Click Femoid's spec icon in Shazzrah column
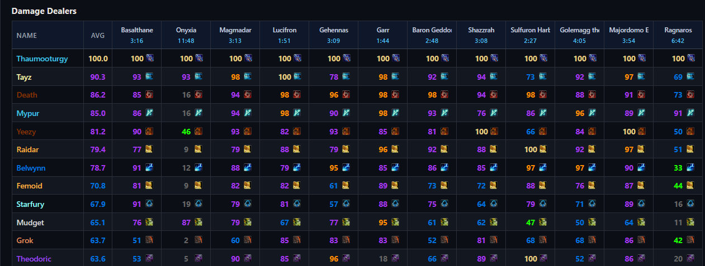The width and height of the screenshot is (705, 266). coord(494,186)
